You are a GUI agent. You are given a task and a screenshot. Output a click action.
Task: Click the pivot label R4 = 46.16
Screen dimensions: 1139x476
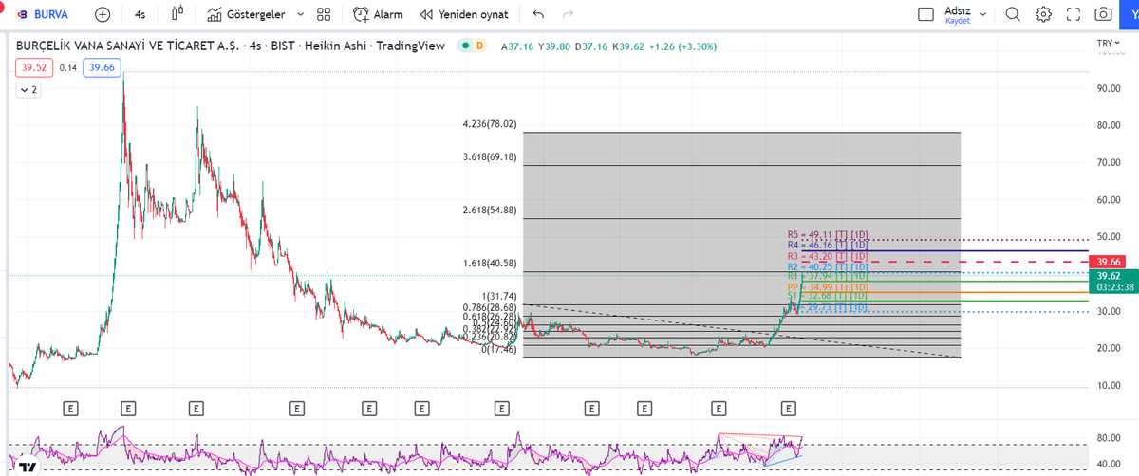(x=828, y=246)
